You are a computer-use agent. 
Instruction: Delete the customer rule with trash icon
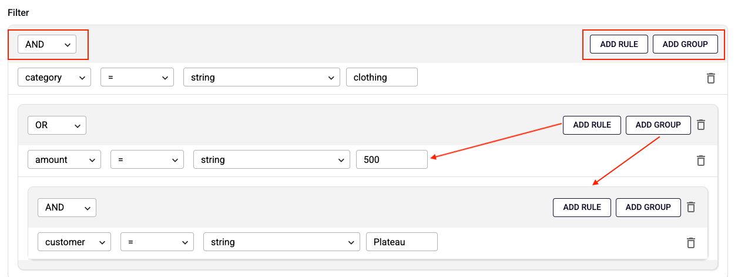pos(691,242)
